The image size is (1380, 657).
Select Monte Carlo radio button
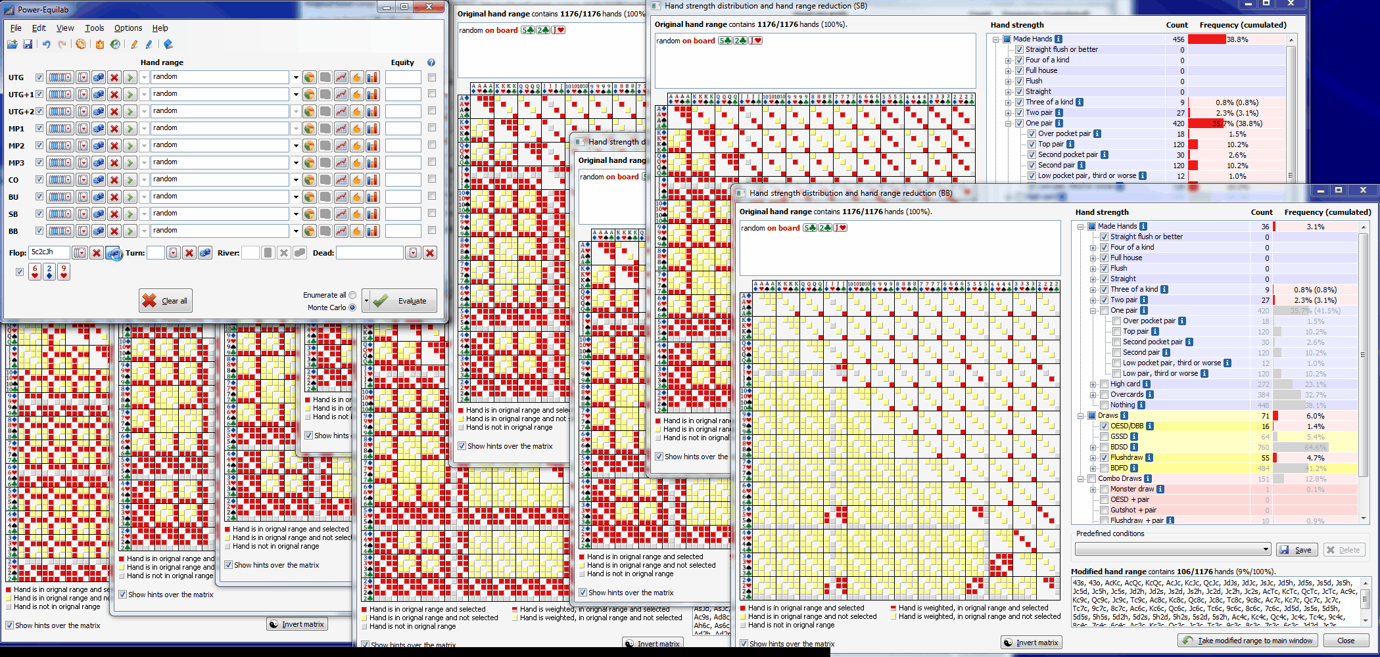point(352,307)
